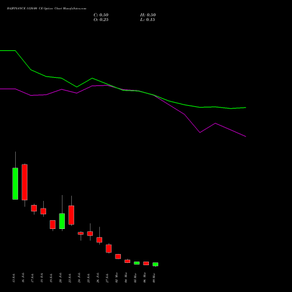Click the '27 Feb' date axis label
Screen dimensions: 292x292
click(107, 278)
